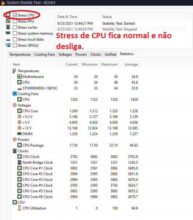Screen dimensions: 193x220
Task: Click the CPU Core #4 Clock row label
Action: pyautogui.click(x=38, y=185)
